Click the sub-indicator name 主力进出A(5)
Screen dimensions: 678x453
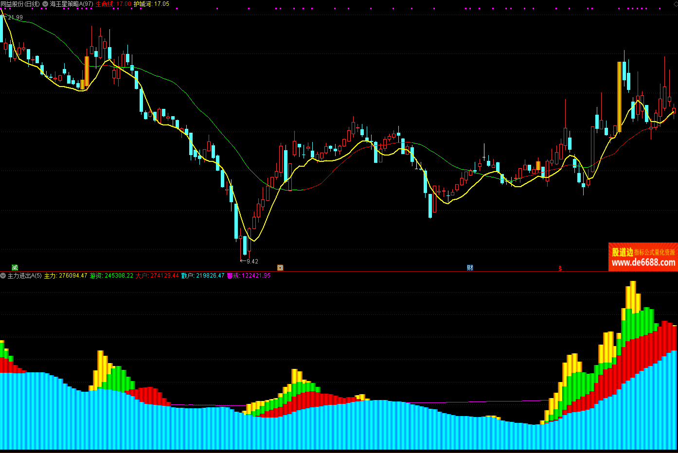[x=25, y=276]
